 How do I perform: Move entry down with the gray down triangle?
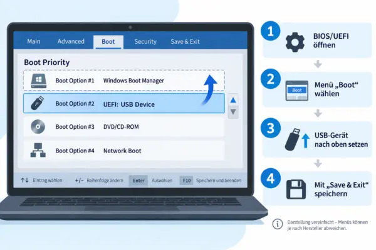pyautogui.click(x=233, y=112)
